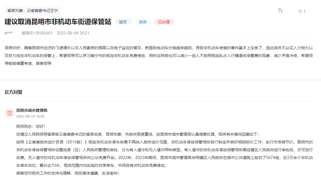This screenshot has width=321, height=189.
Task: Click the reply timestamp 2023-08-16 16:06
Action: (x=30, y=116)
